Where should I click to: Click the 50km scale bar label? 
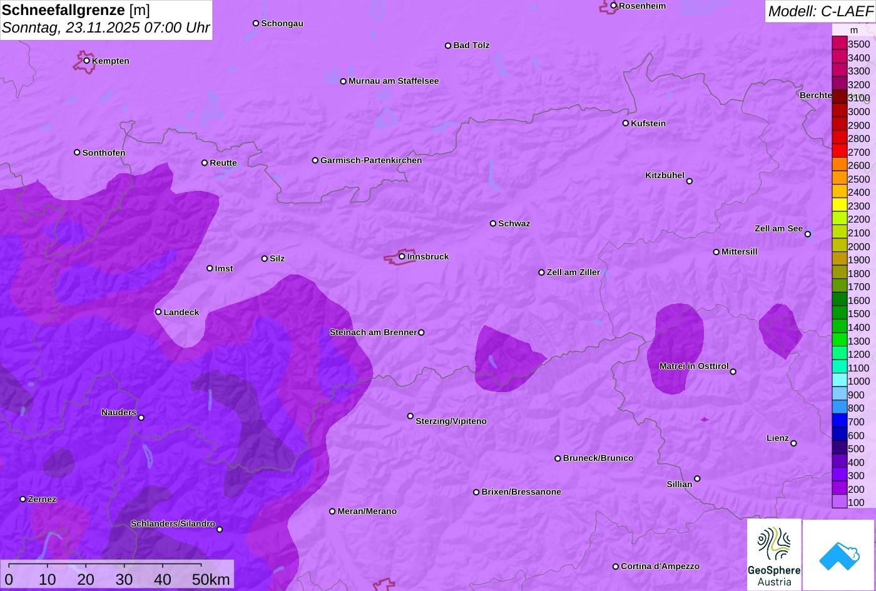[211, 579]
